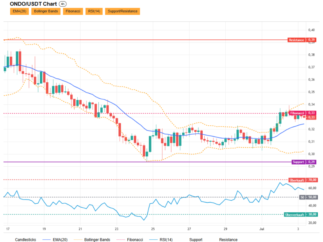
Task: Click the Fibonacci legend entry
Action: click(x=130, y=240)
